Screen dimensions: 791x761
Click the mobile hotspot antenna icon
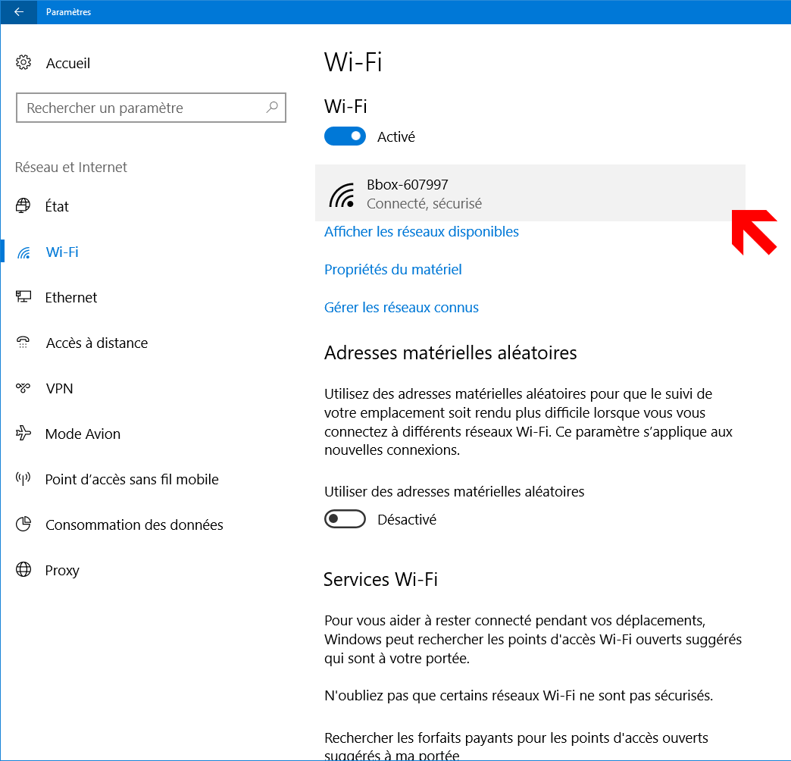click(23, 478)
